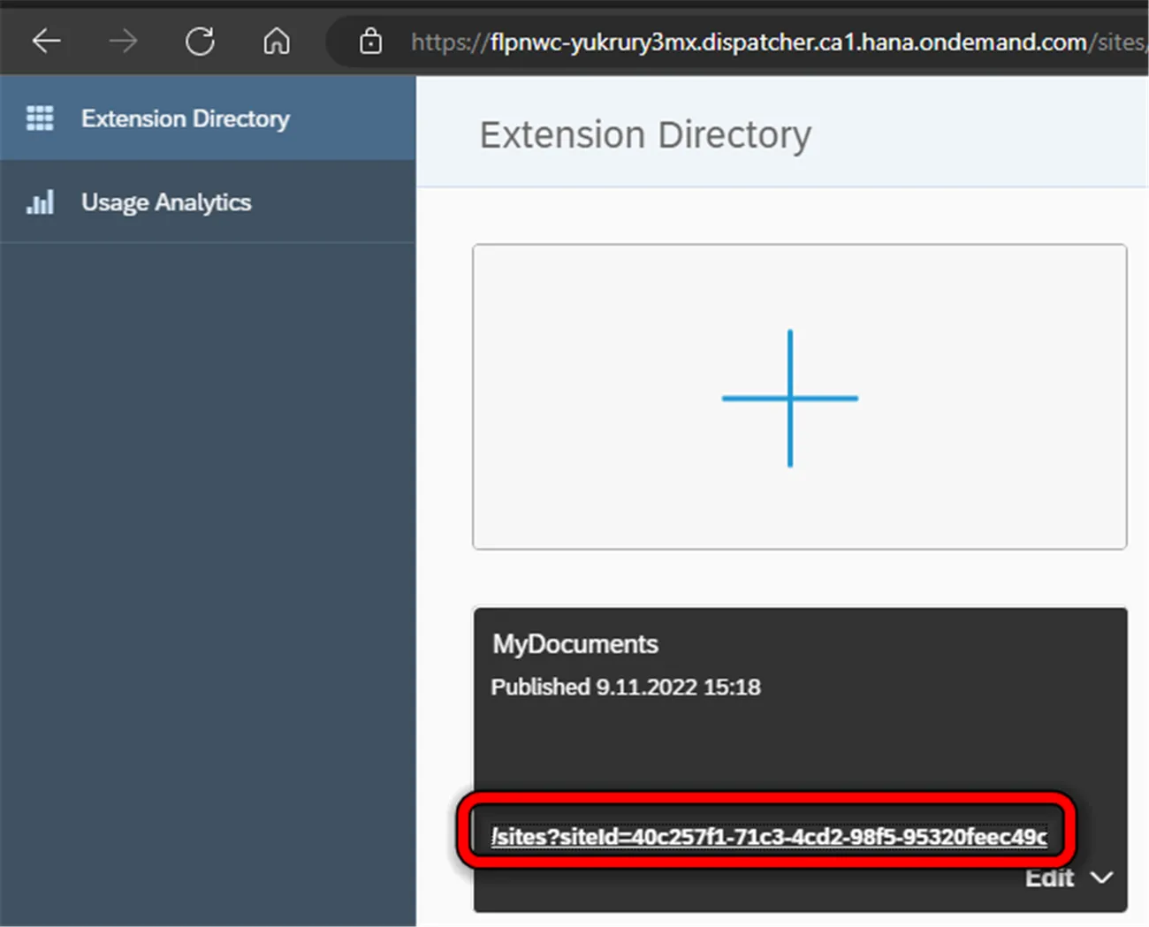Viewport: 1149px width, 927px height.
Task: Switch to Usage Analytics in the sidebar
Action: pyautogui.click(x=208, y=202)
